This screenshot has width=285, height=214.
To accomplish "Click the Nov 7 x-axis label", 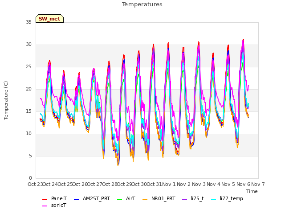I will click(x=258, y=184).
